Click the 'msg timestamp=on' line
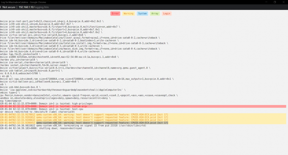Viewport: 288px width, 155px height. point(11,101)
